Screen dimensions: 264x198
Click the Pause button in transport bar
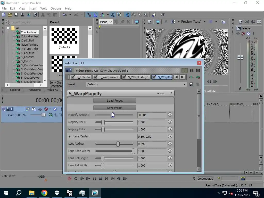(x=94, y=178)
